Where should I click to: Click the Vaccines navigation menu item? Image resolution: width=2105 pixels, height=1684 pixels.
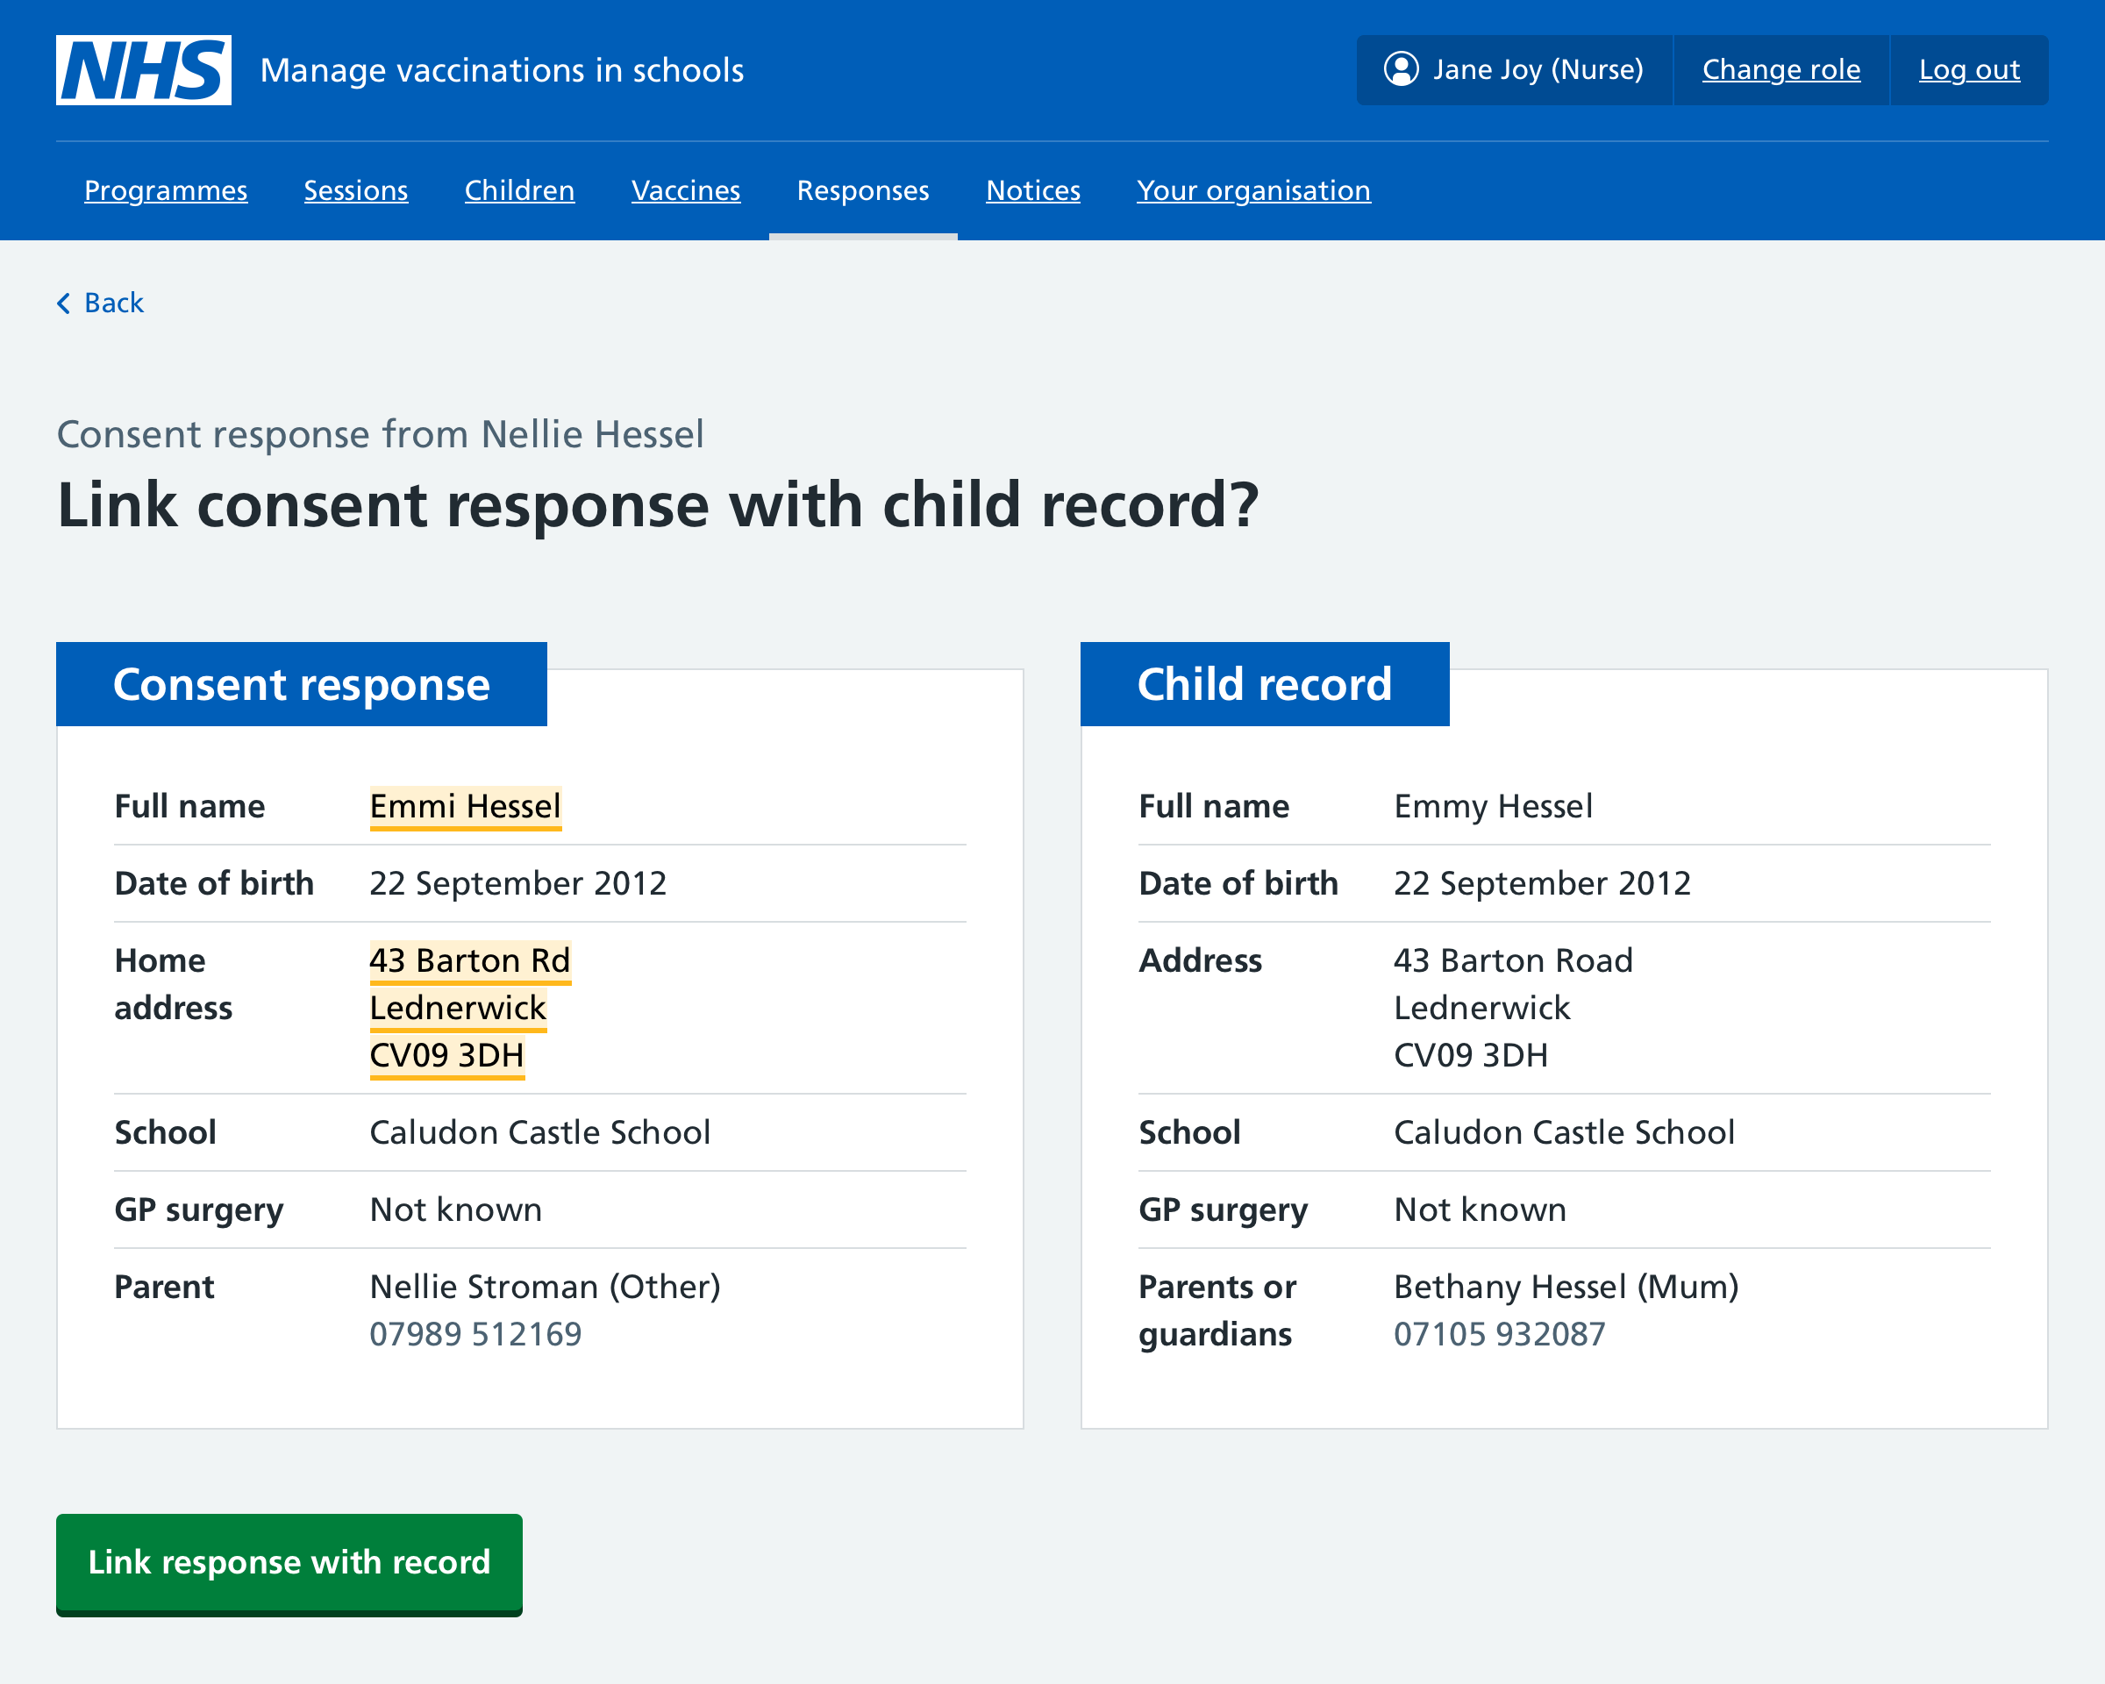(x=686, y=190)
